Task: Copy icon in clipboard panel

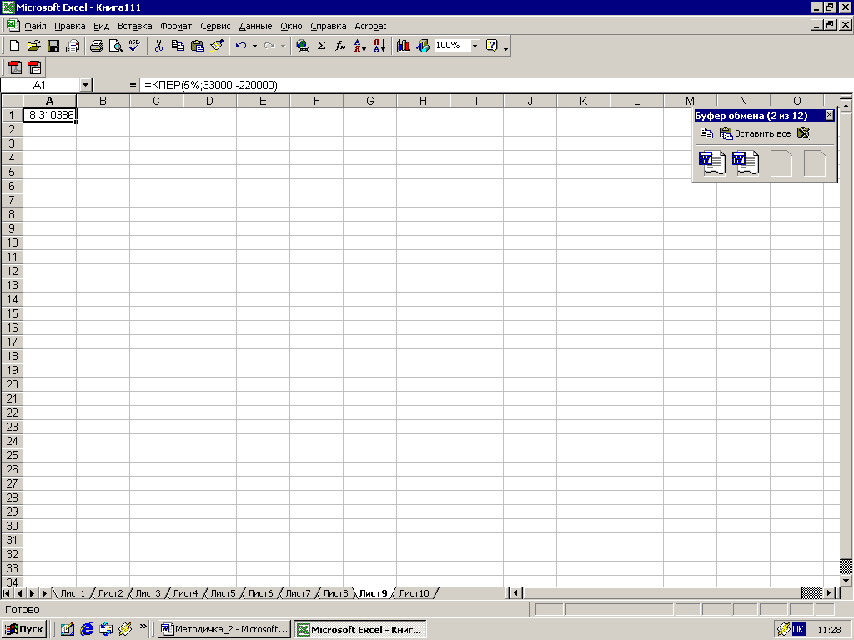Action: click(x=706, y=133)
